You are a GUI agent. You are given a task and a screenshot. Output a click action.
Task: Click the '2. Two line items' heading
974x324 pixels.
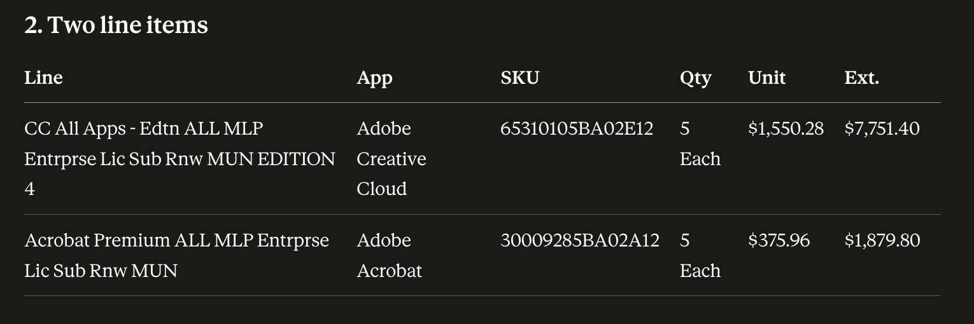point(116,25)
